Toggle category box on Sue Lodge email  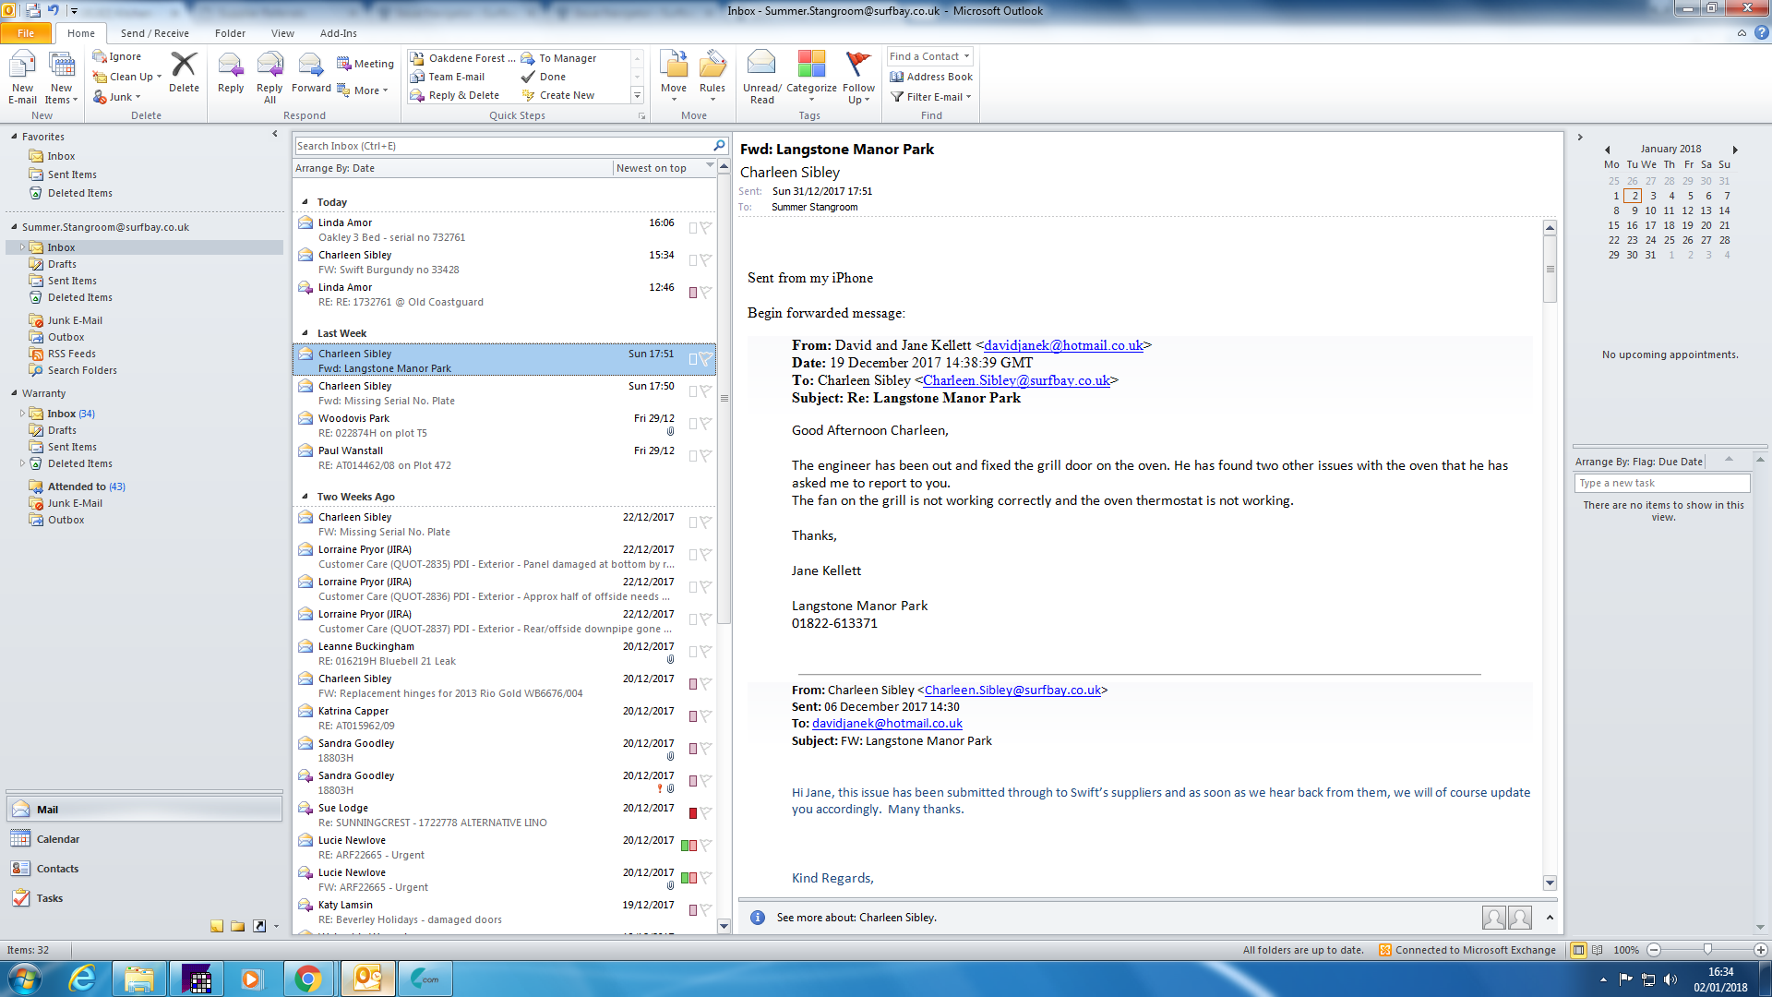point(692,813)
